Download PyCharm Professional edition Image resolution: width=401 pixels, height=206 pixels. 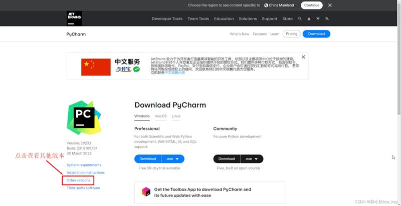pyautogui.click(x=147, y=158)
